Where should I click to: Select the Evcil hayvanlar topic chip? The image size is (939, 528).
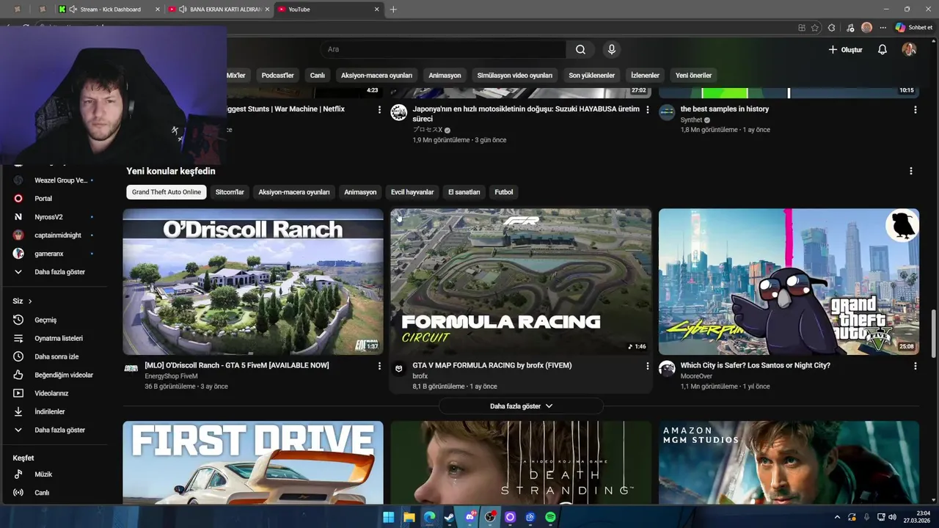coord(412,192)
